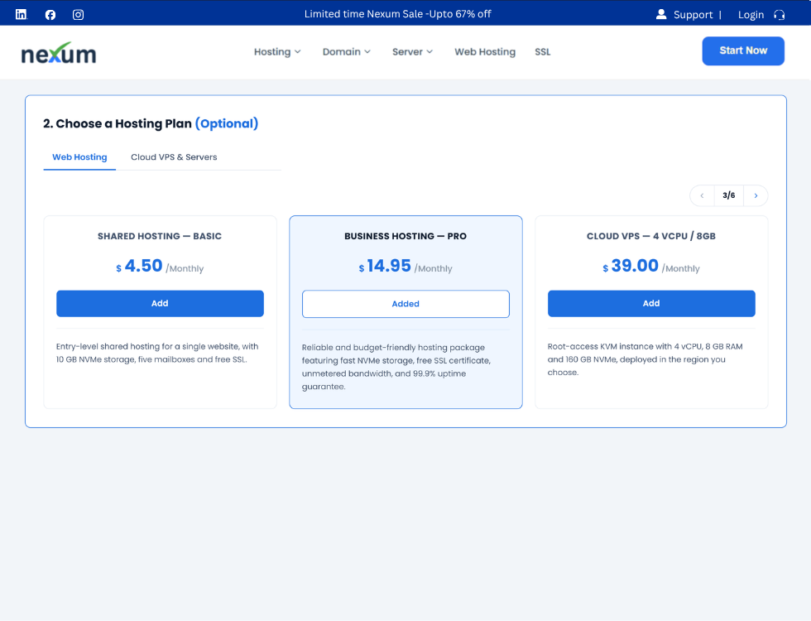The height and width of the screenshot is (621, 811).
Task: Click the Choose a Hosting Plan heading
Action: [x=118, y=123]
